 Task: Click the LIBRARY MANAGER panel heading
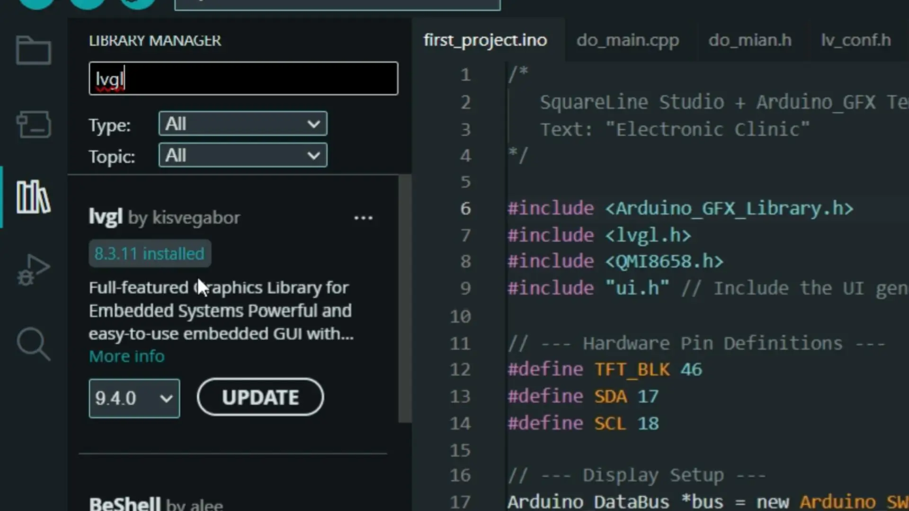click(x=155, y=41)
